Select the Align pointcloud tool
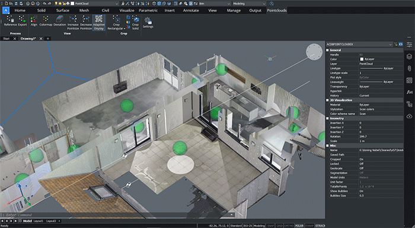 (x=34, y=21)
